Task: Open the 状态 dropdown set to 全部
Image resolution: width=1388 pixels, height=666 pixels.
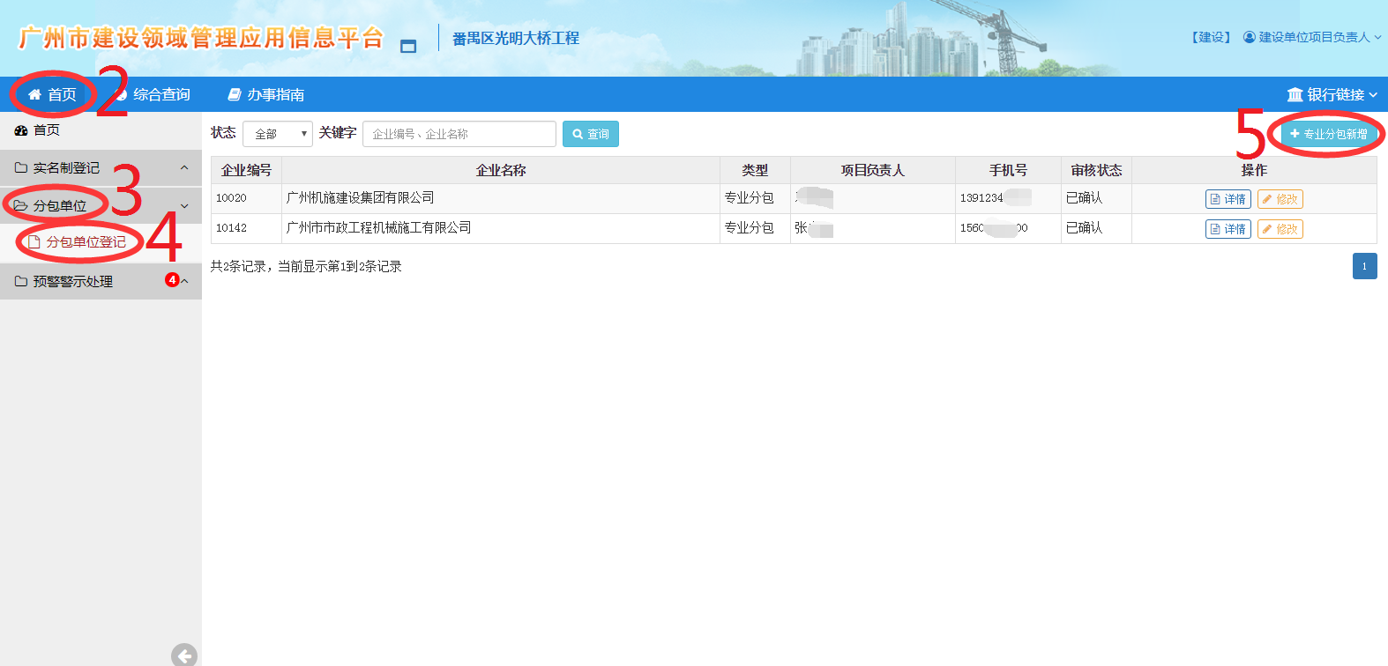Action: tap(278, 134)
